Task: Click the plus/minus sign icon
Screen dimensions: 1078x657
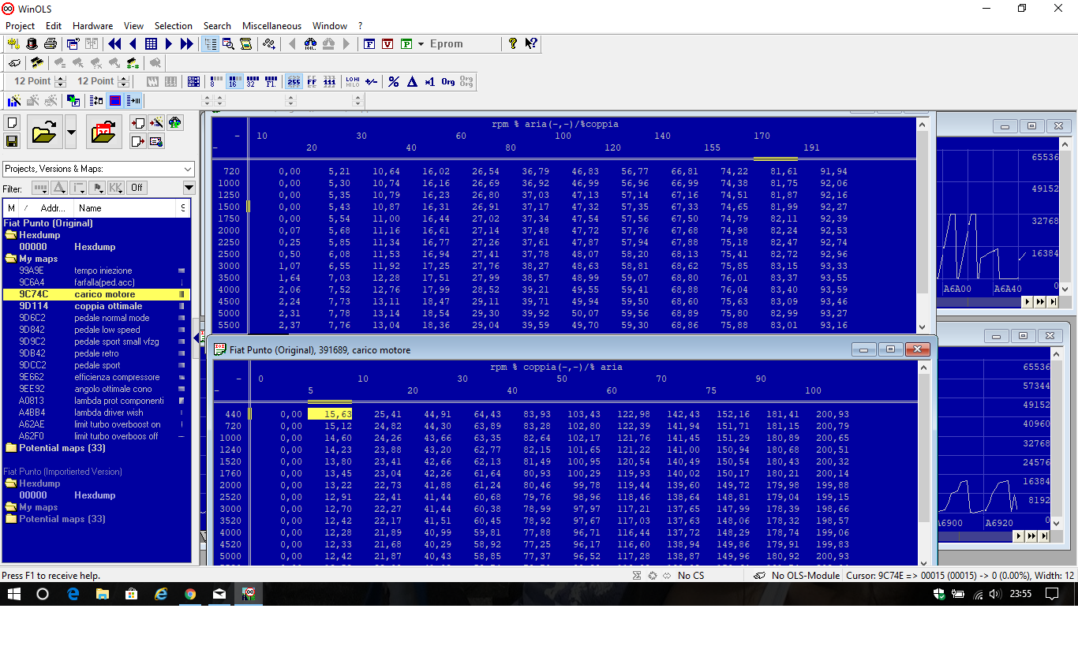Action: pyautogui.click(x=372, y=81)
